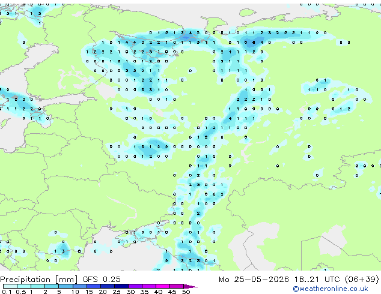This screenshot has width=381, height=294.
Task: Click the 20 to 25 mm legend swatch
Action: tap(108, 286)
